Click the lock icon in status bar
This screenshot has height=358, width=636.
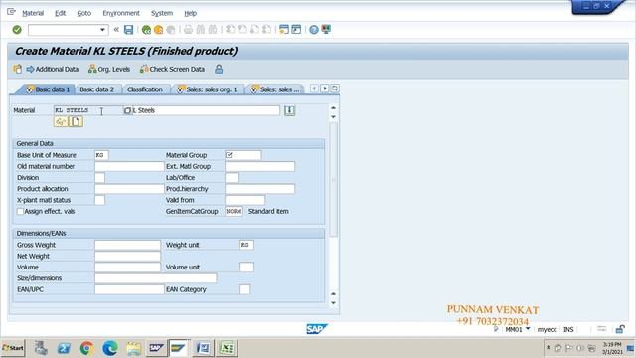(620, 329)
